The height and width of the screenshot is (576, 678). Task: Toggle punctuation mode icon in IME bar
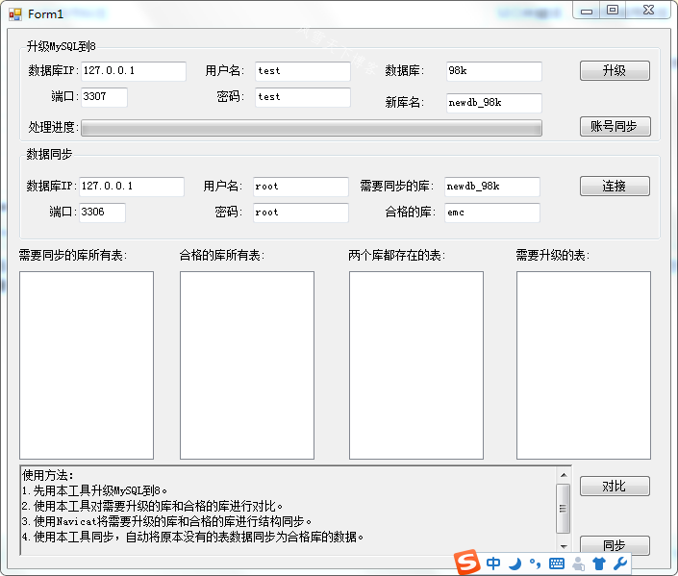click(x=535, y=563)
